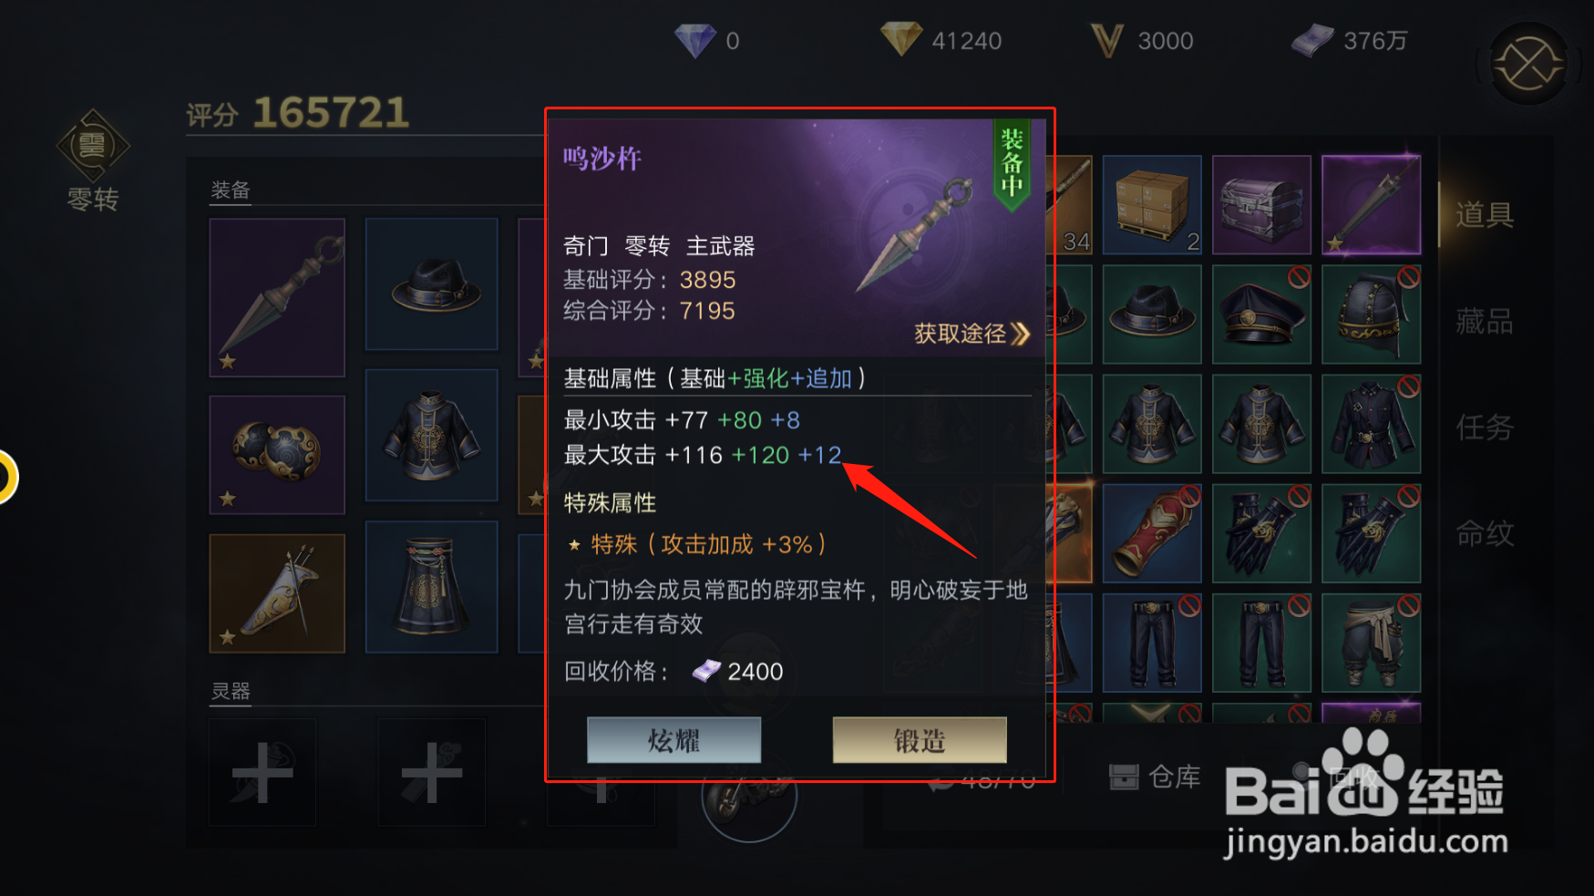Viewport: 1594px width, 896px height.
Task: Select the equipped twin orbs slot
Action: coord(277,454)
